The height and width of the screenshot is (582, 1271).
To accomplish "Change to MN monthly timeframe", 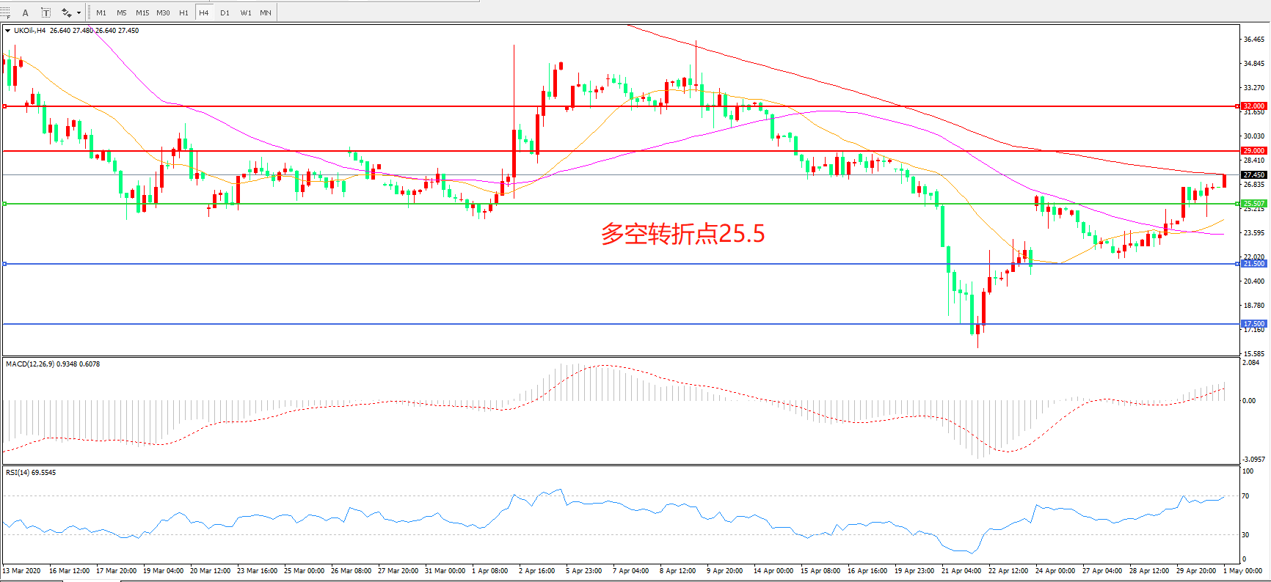I will pyautogui.click(x=266, y=12).
